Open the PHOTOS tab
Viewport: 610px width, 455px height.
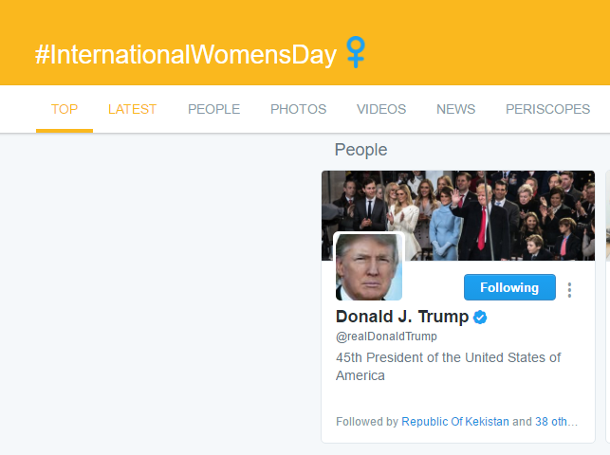click(299, 109)
